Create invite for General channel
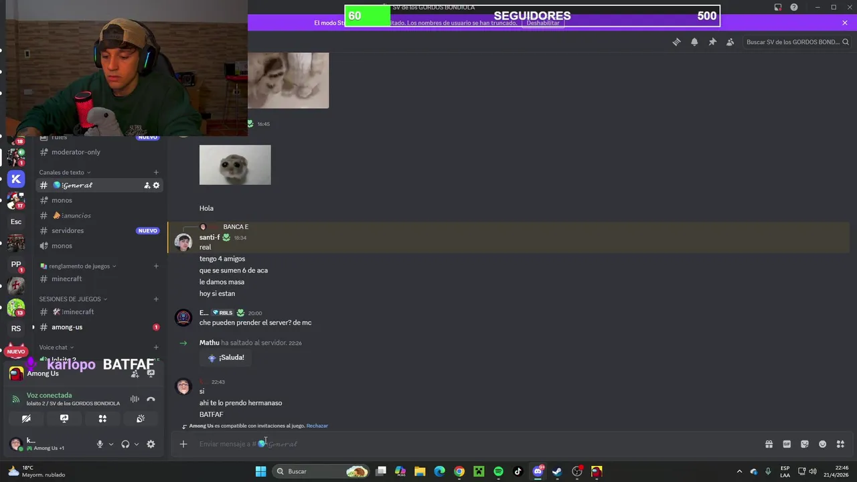 click(147, 185)
